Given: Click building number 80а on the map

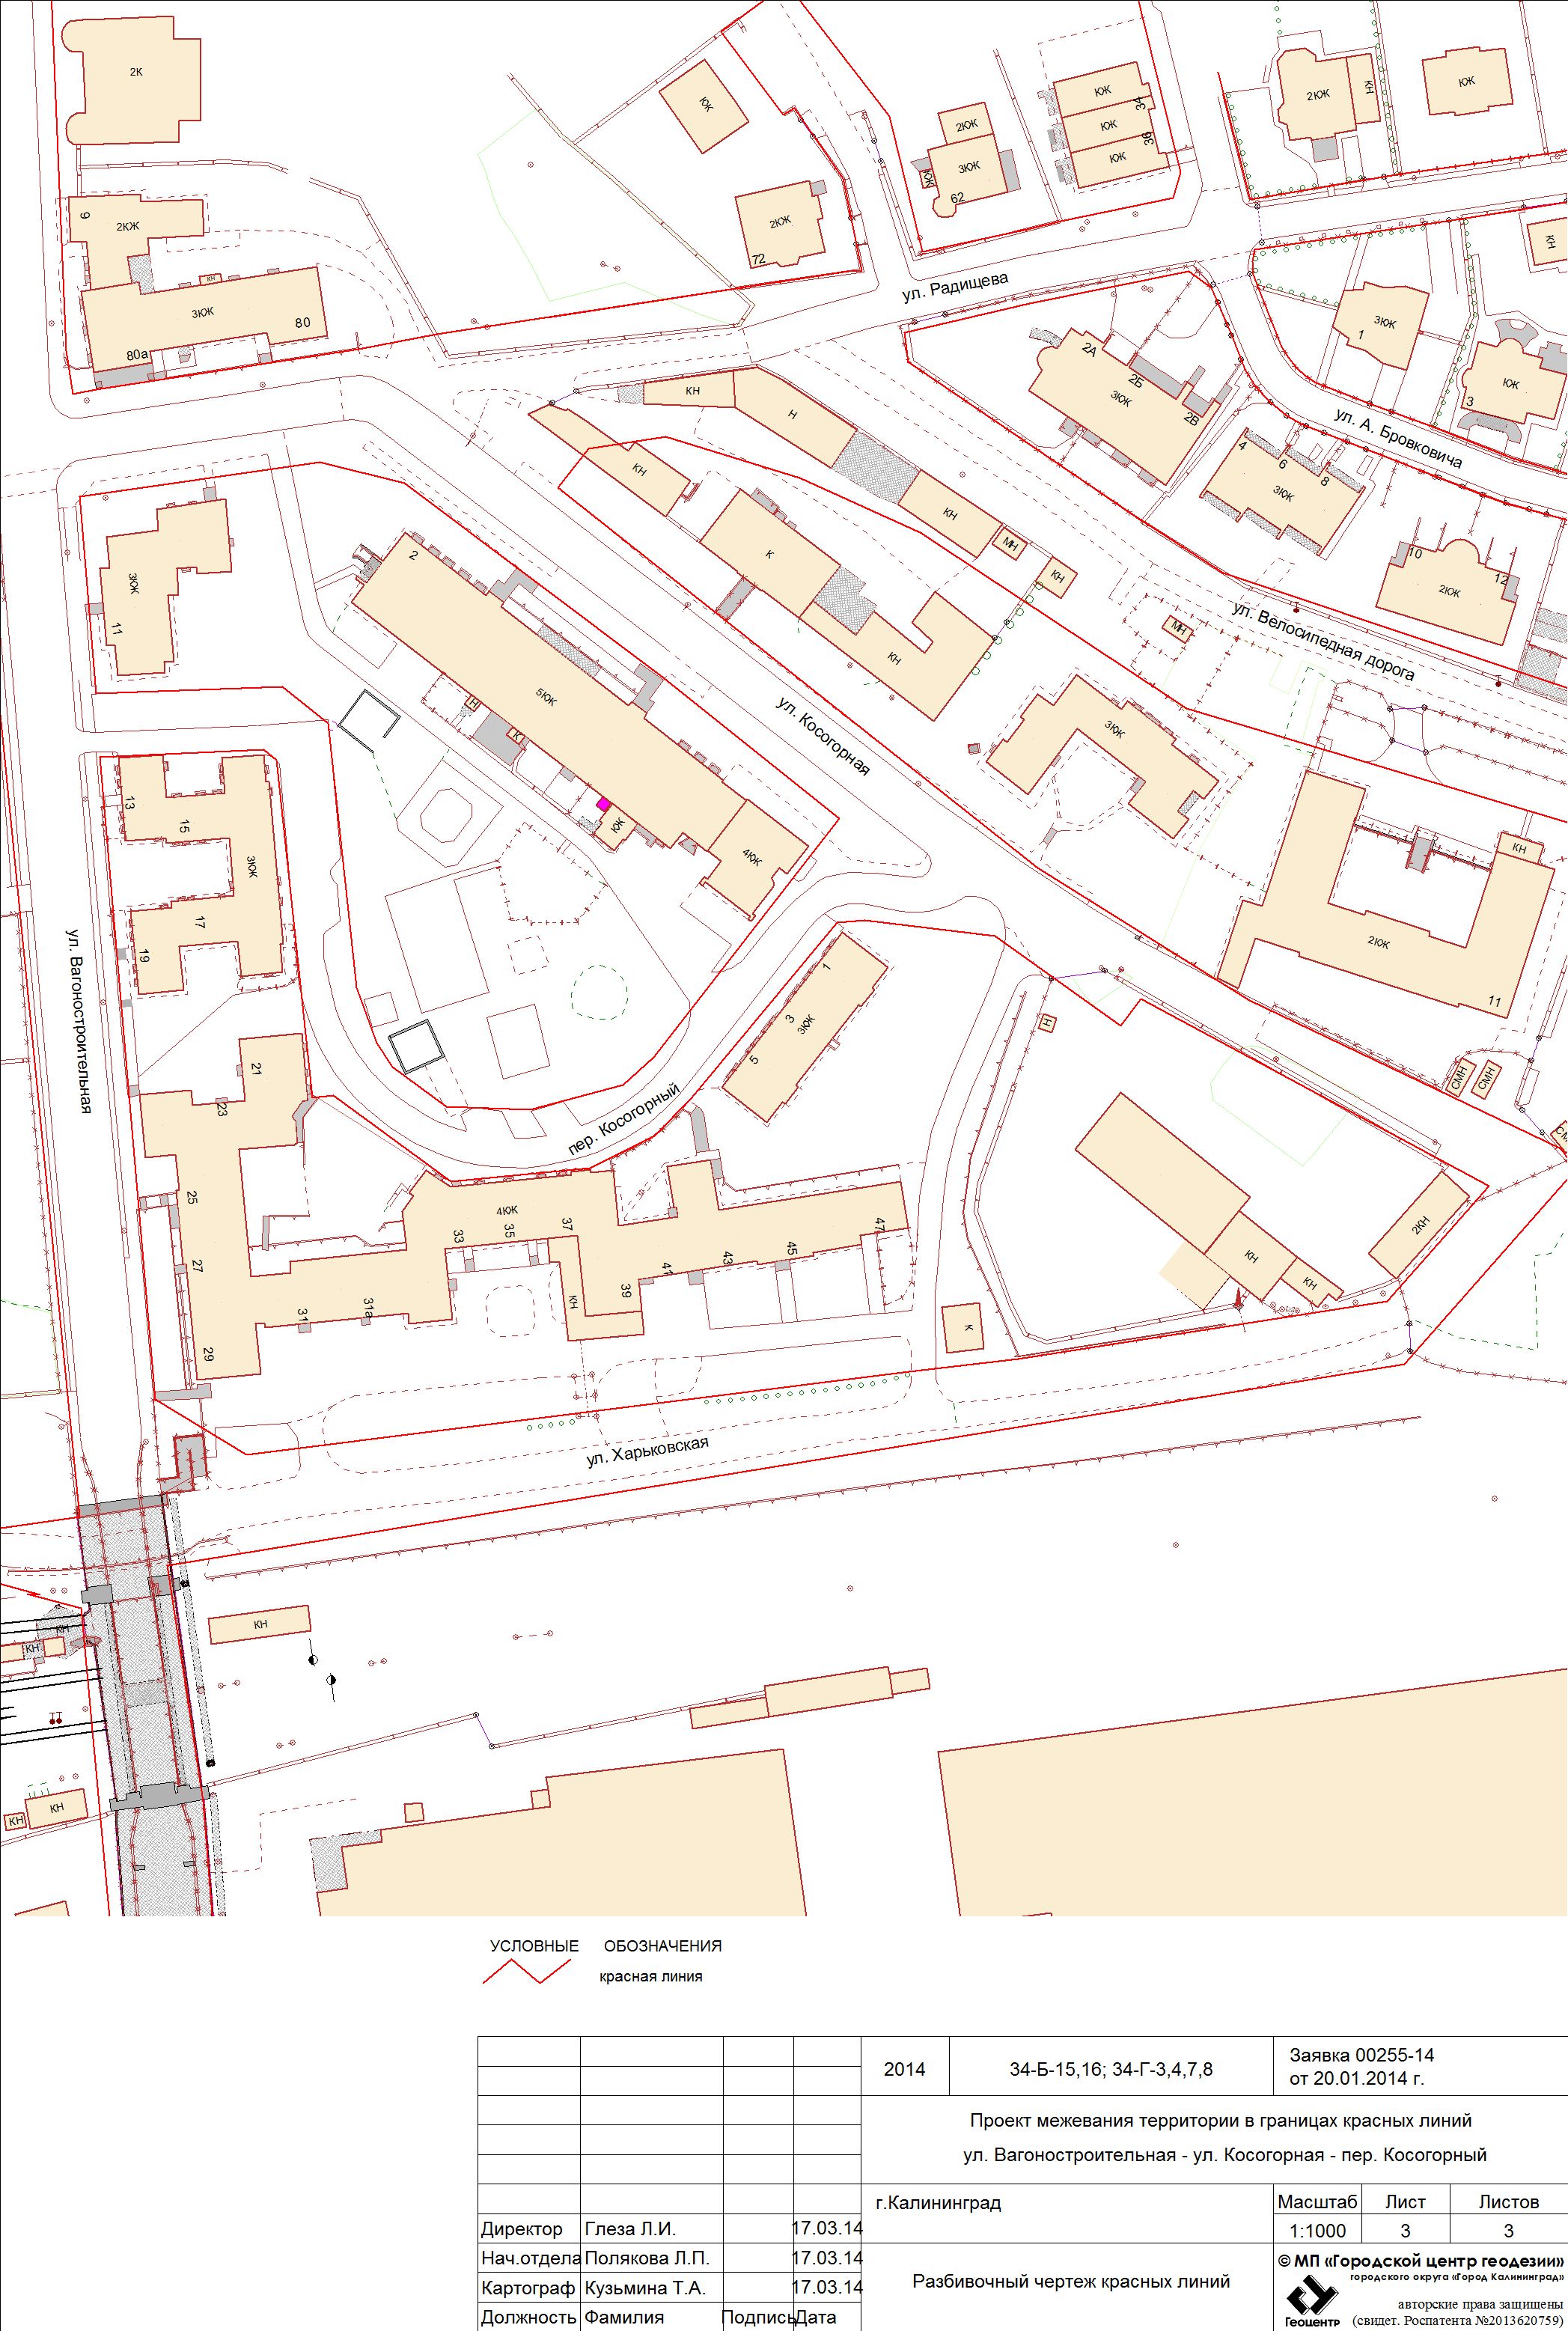Looking at the screenshot, I should tap(137, 354).
